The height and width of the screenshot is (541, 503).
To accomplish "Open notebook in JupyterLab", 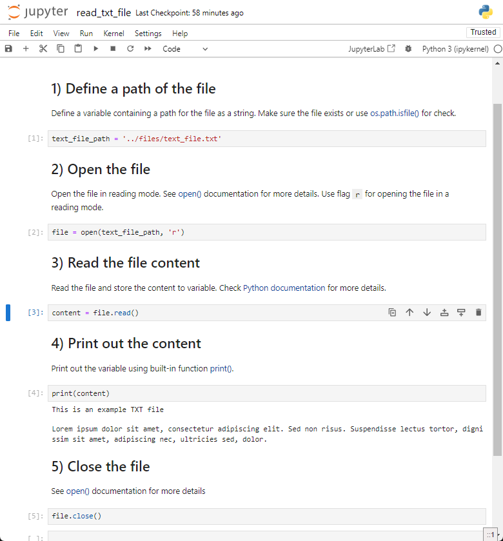I will click(x=371, y=48).
